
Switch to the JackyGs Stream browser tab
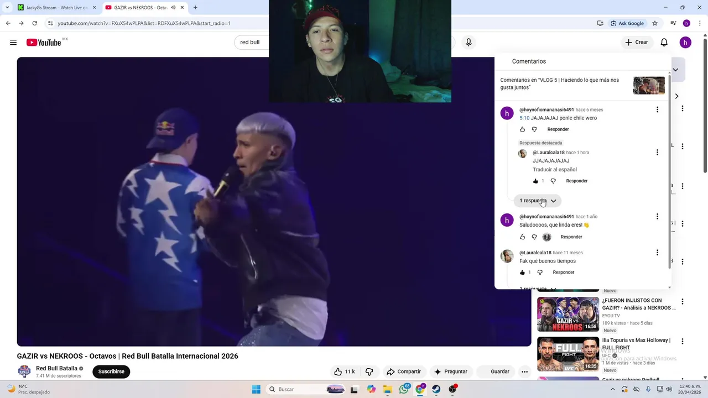55,8
